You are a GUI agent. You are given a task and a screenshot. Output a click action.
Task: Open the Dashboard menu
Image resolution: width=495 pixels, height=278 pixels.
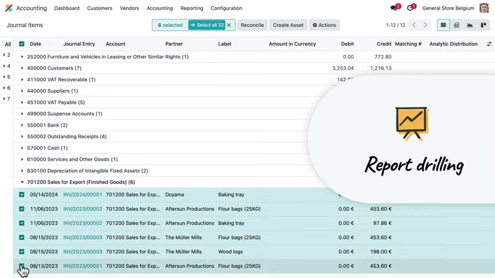point(67,8)
